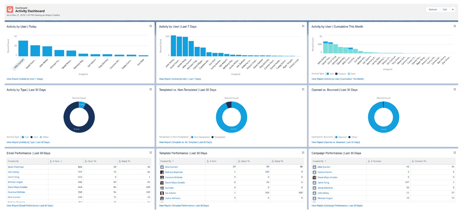Expand the Email Performance table widget

[151, 152]
